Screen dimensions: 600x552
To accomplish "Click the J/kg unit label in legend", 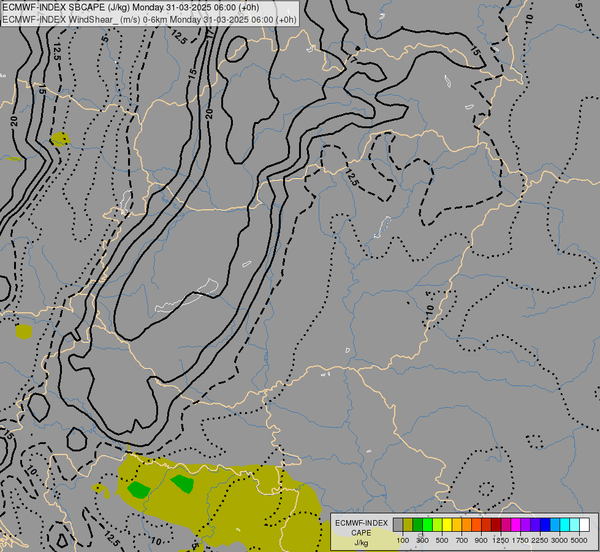I will (361, 543).
